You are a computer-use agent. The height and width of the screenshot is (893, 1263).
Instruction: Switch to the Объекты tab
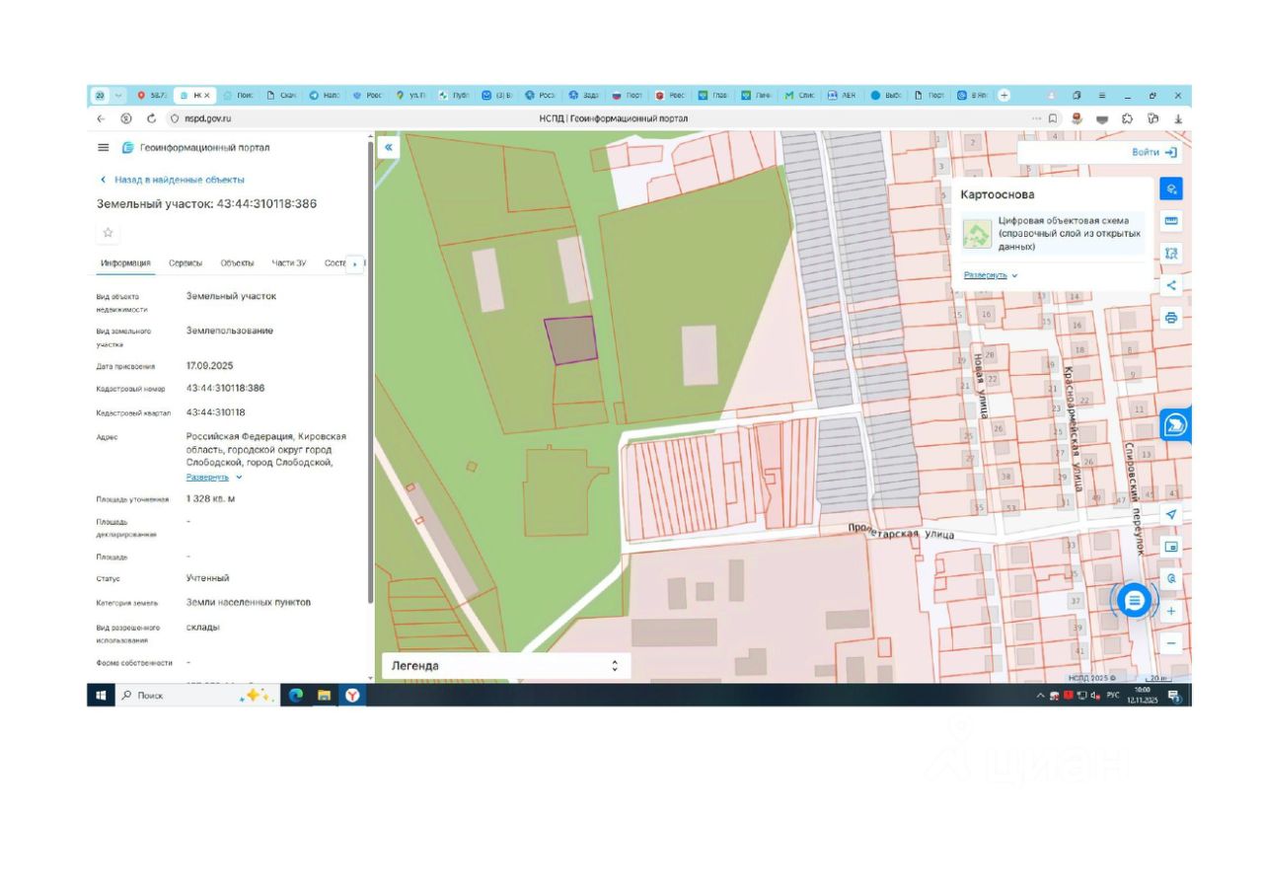click(x=237, y=263)
